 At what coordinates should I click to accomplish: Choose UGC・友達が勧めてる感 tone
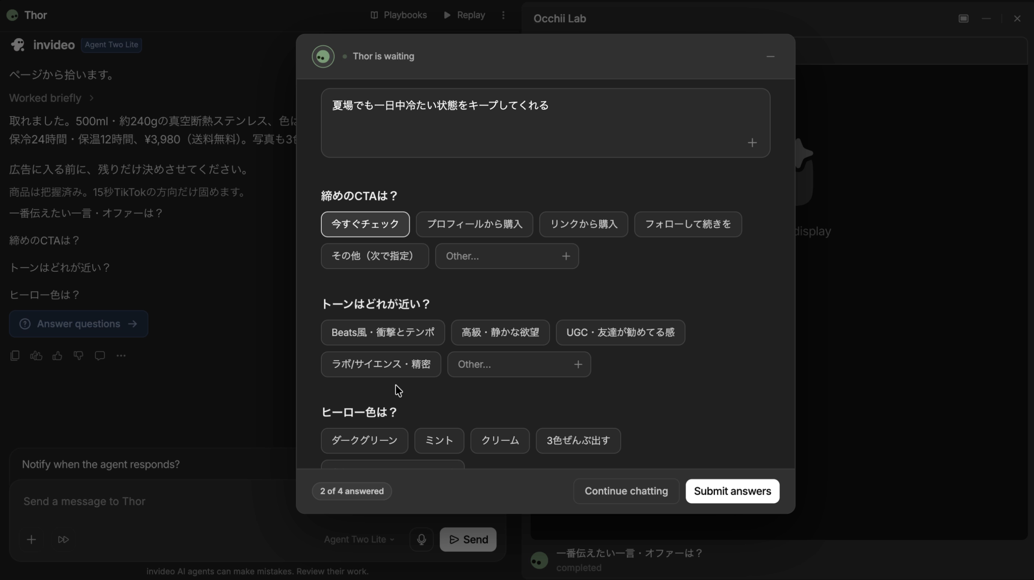coord(620,332)
